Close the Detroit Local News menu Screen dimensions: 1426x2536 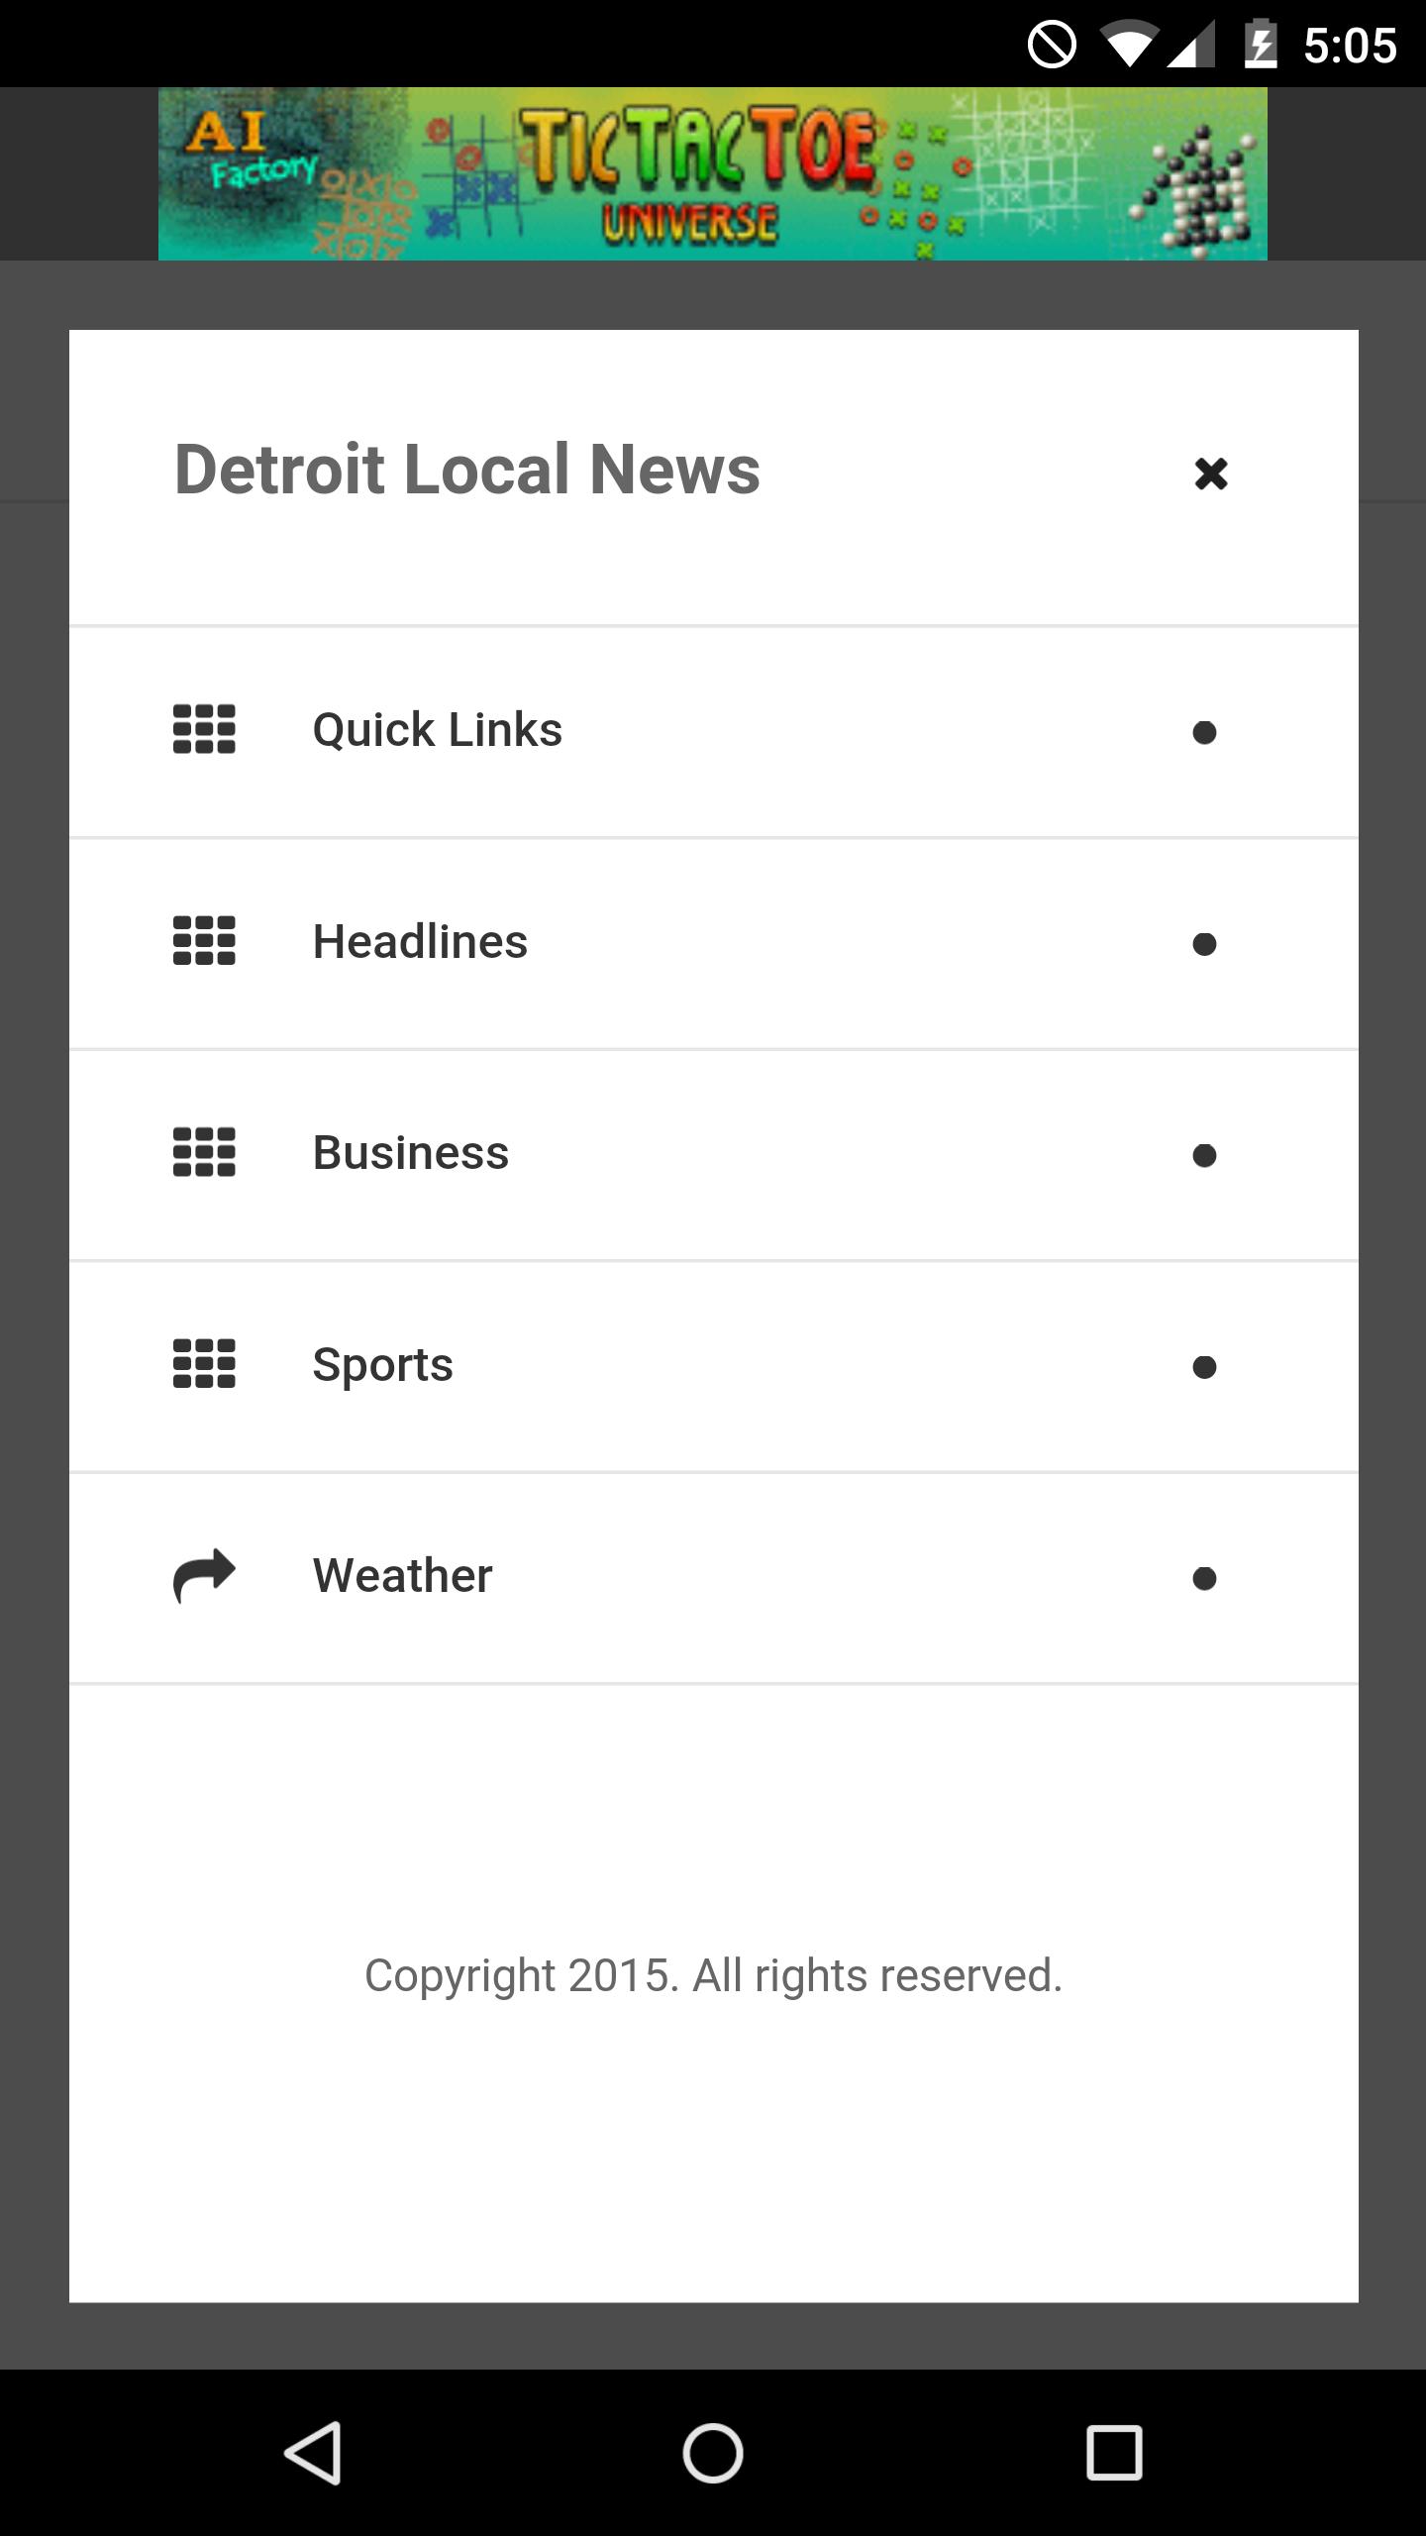coord(1210,474)
